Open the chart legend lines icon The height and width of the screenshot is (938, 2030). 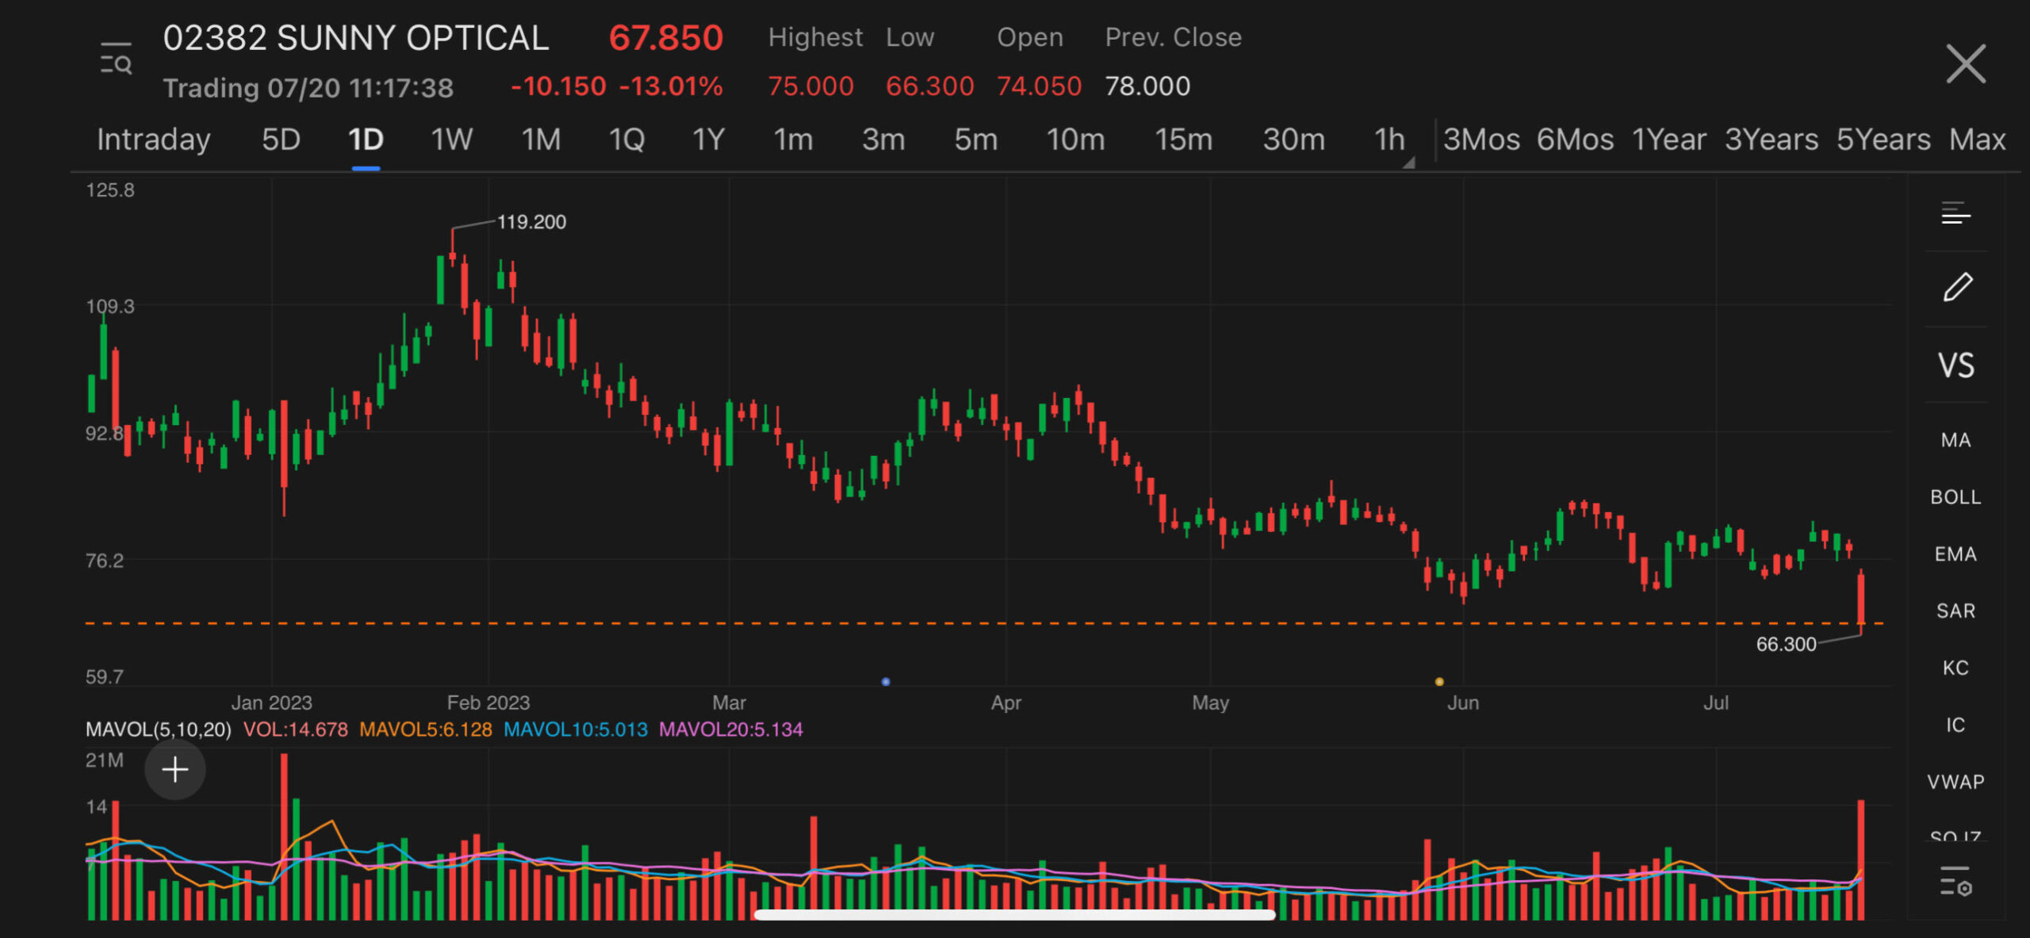(x=1955, y=213)
